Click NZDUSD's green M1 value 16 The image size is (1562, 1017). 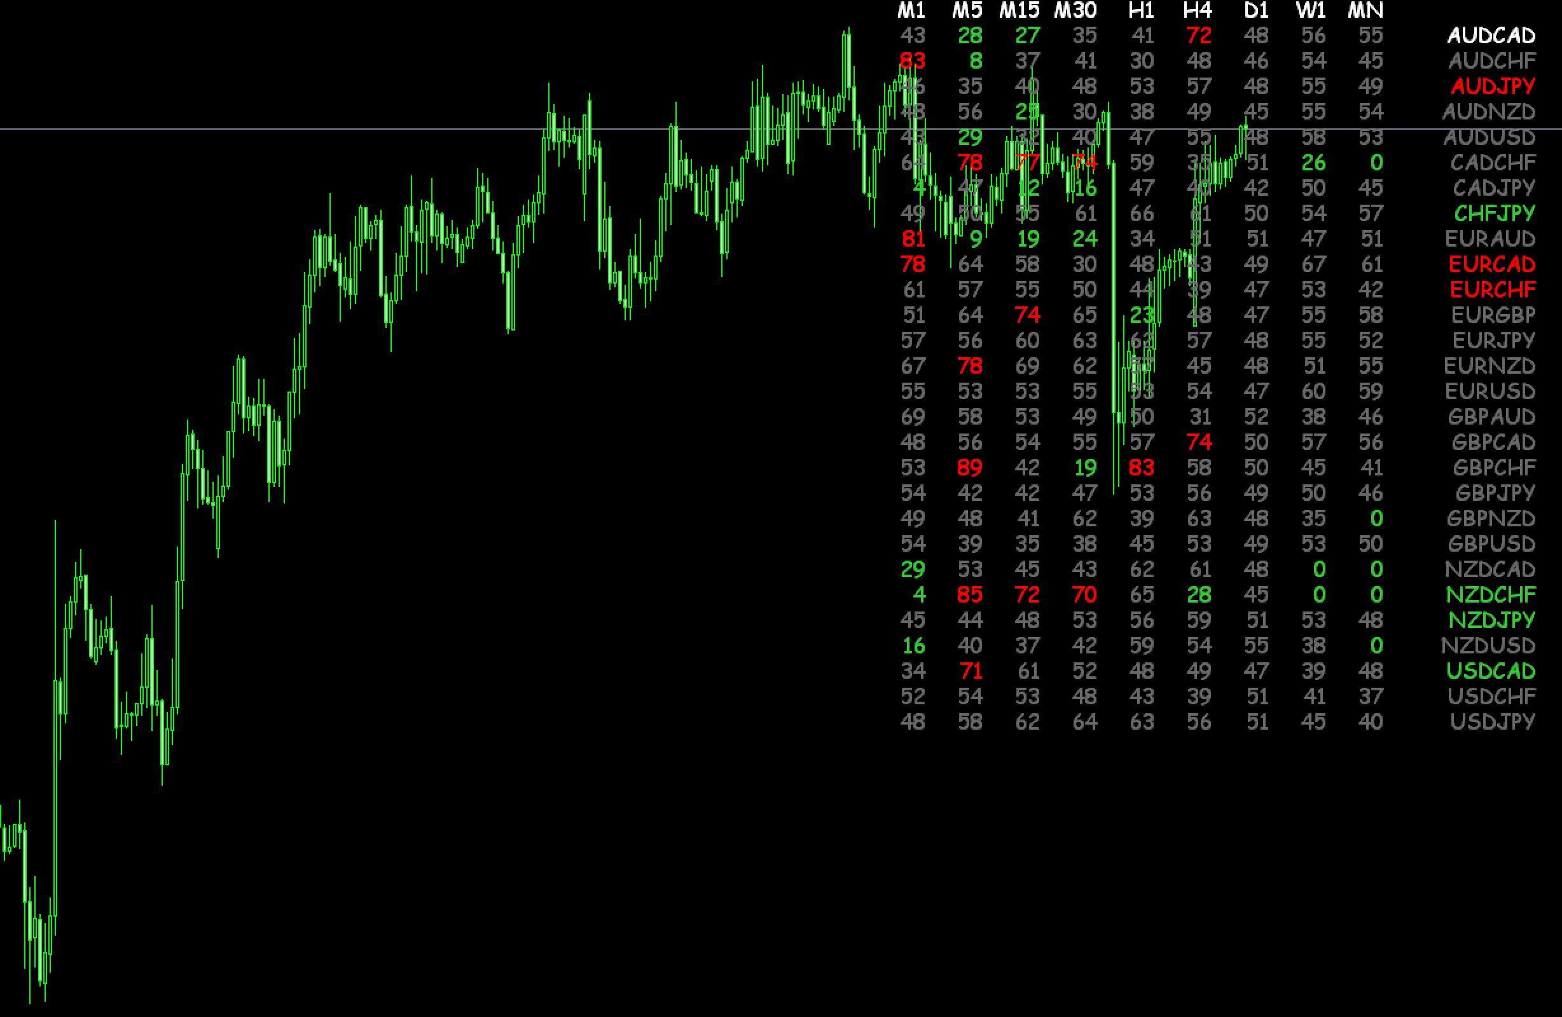[x=913, y=646]
